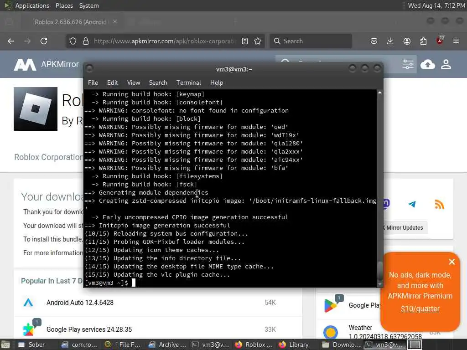Viewport: 467px width, 350px height.
Task: Switch to Downloads folder taskbar window
Action: [x=341, y=345]
